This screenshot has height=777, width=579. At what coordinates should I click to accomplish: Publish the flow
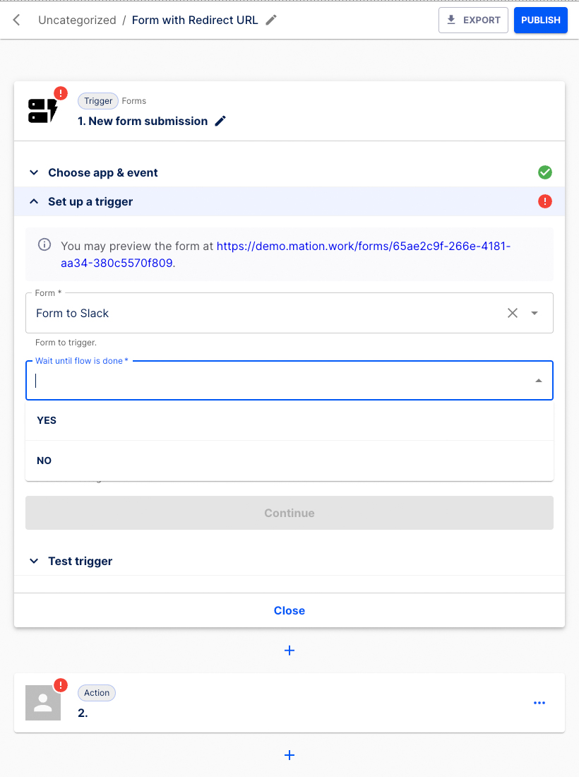[540, 20]
